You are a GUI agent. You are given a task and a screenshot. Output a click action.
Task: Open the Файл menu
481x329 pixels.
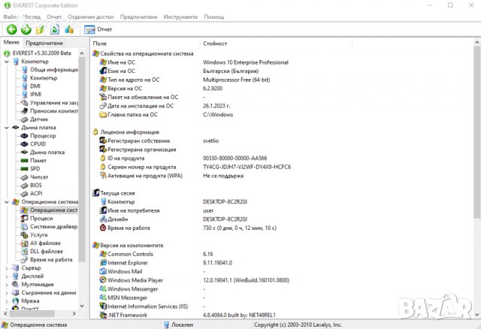point(9,16)
